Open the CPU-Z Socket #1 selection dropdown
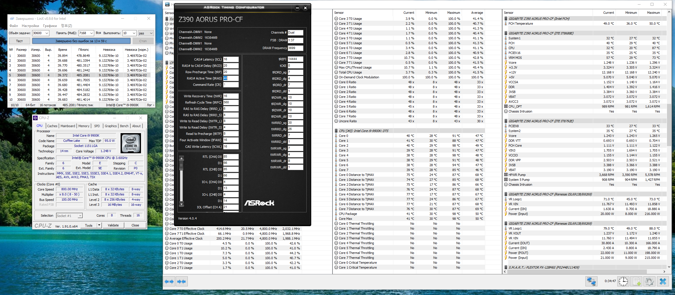Image resolution: width=675 pixels, height=295 pixels. pyautogui.click(x=80, y=216)
